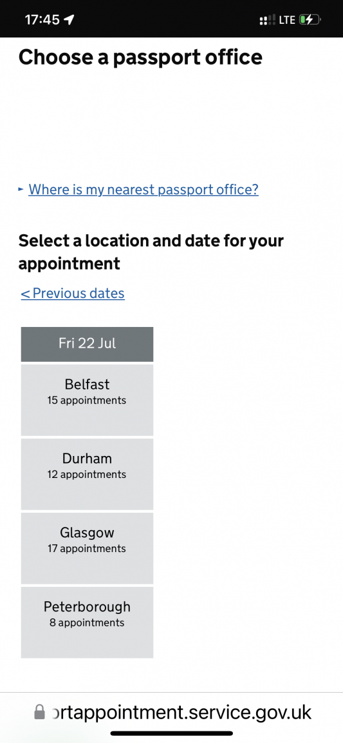Tap the home indicator bar at bottom

[x=171, y=733]
